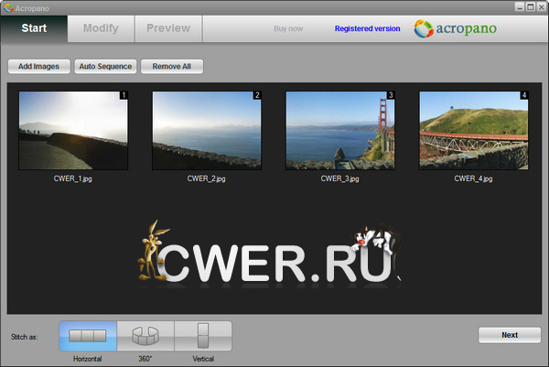Open the Modify tab
The image size is (549, 367).
click(101, 28)
